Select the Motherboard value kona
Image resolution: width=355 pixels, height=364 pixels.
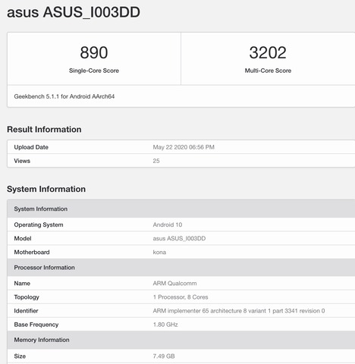click(159, 252)
